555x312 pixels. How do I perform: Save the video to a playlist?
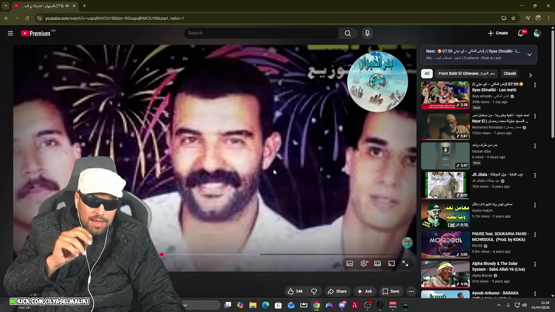pos(391,291)
